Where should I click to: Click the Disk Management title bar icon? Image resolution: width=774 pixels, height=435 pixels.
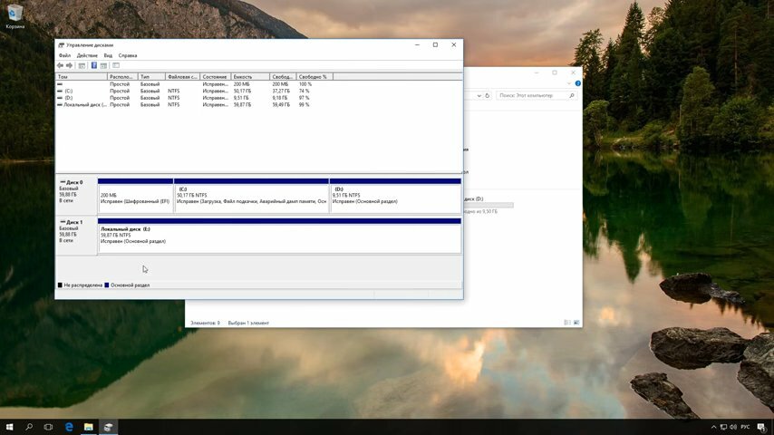[62, 45]
